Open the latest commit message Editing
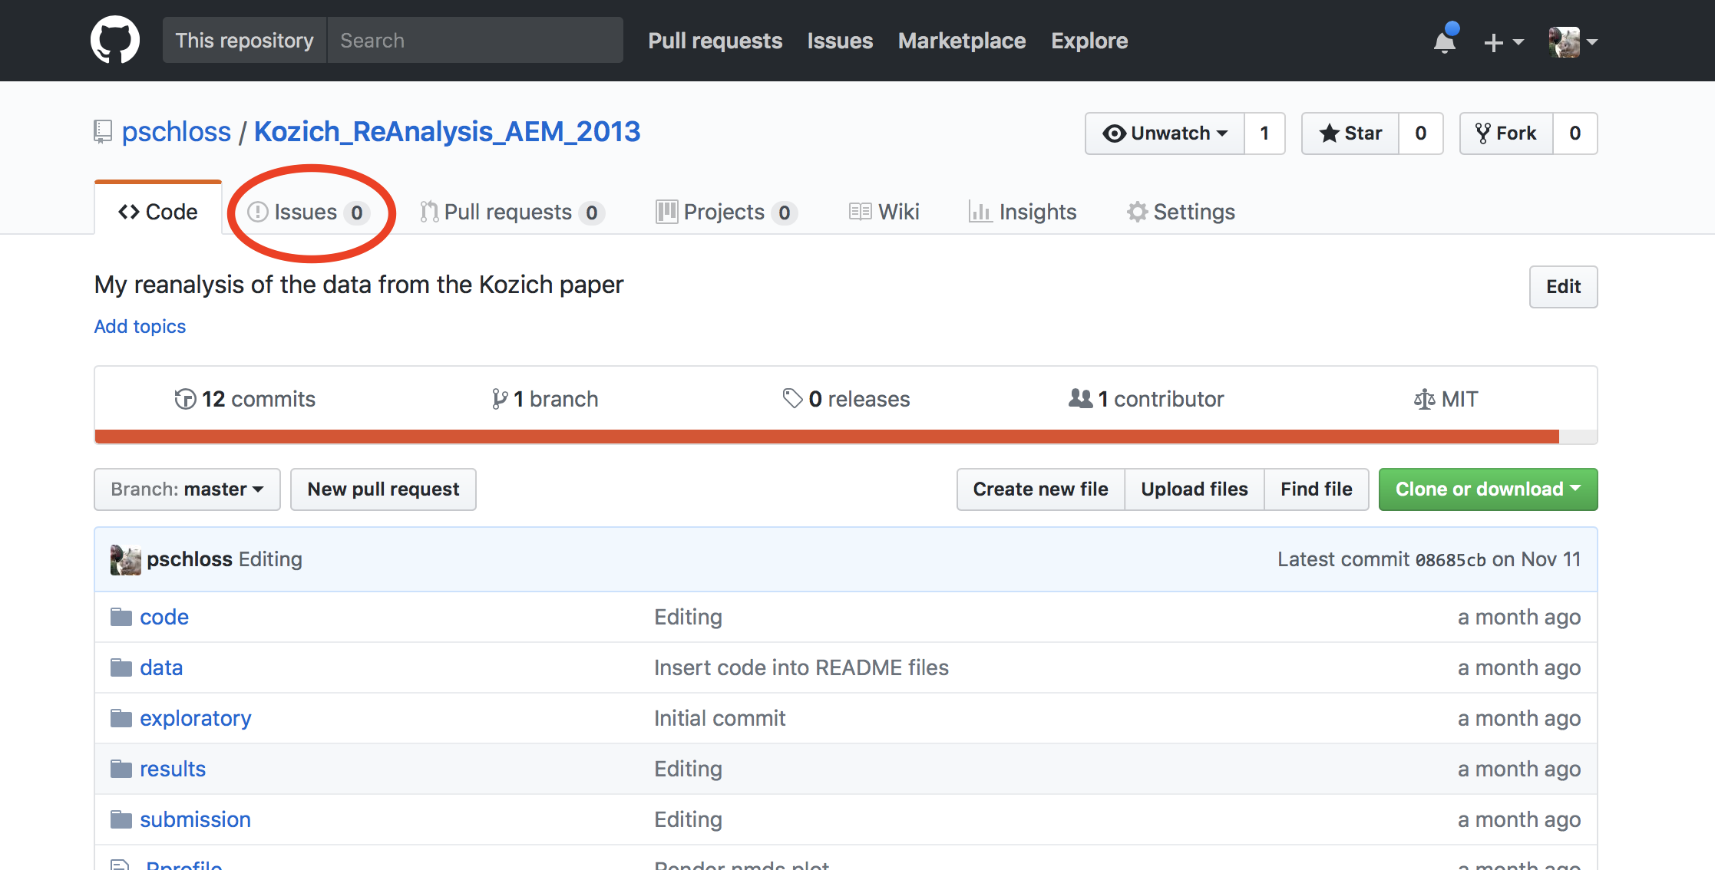The image size is (1715, 870). (270, 559)
